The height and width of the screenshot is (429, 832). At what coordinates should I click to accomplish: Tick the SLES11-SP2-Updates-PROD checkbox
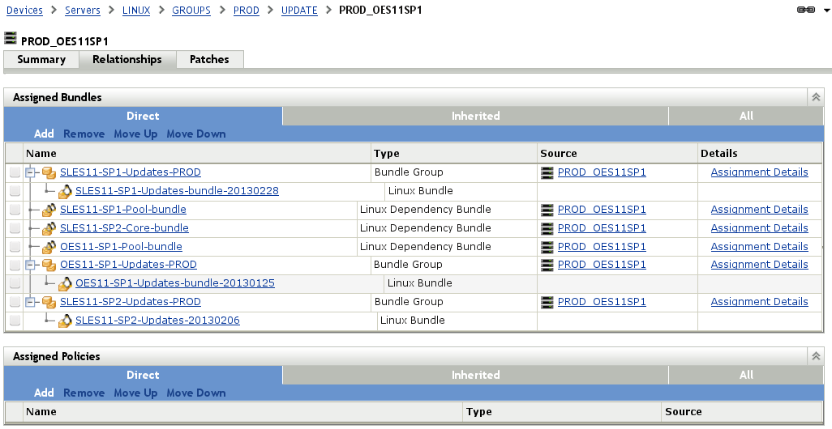pos(15,302)
